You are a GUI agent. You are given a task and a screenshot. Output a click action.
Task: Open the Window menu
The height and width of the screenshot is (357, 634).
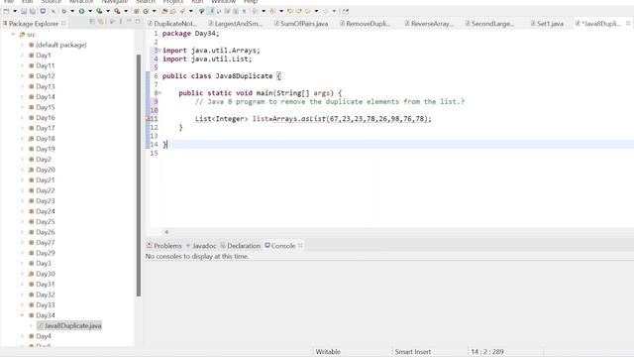pyautogui.click(x=224, y=2)
